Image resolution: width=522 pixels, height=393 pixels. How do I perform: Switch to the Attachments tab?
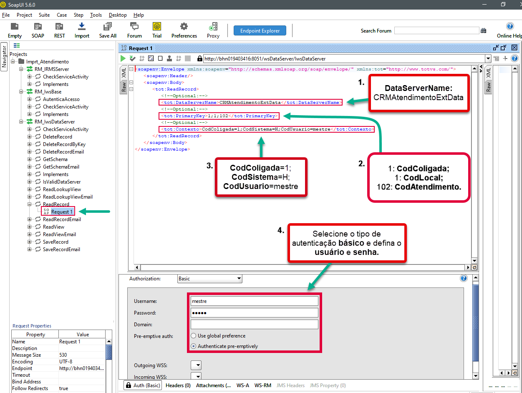tap(213, 385)
